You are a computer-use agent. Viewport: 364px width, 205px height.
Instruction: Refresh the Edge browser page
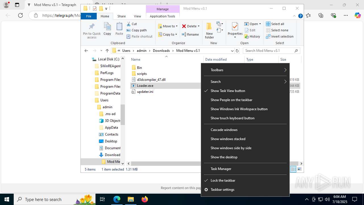[20, 15]
